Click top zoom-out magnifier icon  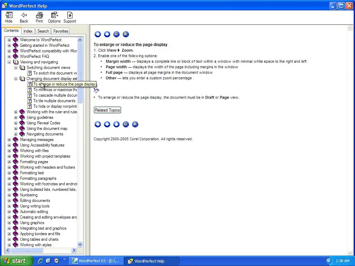125,34
